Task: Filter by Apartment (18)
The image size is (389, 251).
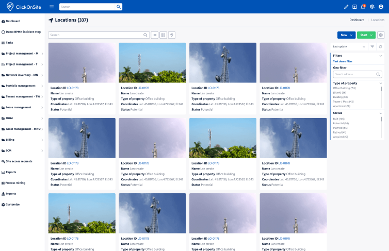Action: pyautogui.click(x=342, y=106)
